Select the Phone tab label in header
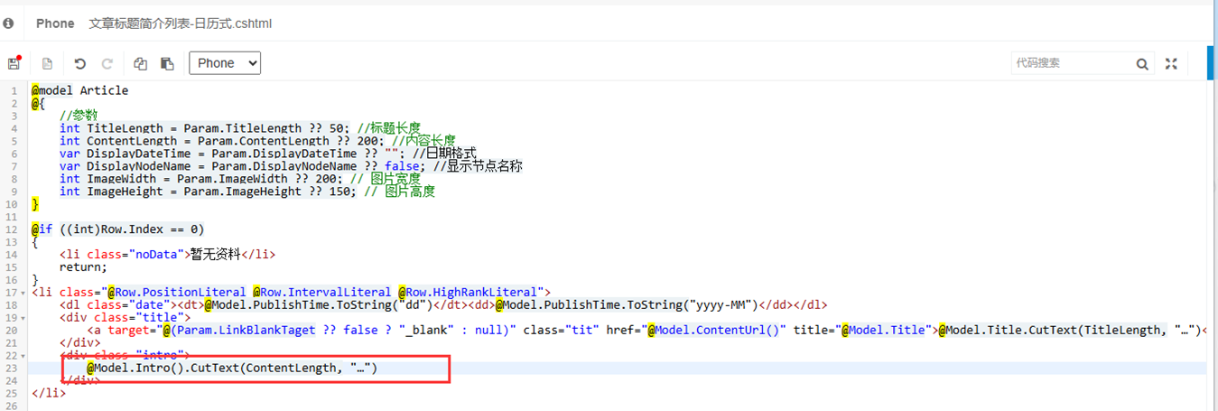This screenshot has height=411, width=1218. [55, 23]
